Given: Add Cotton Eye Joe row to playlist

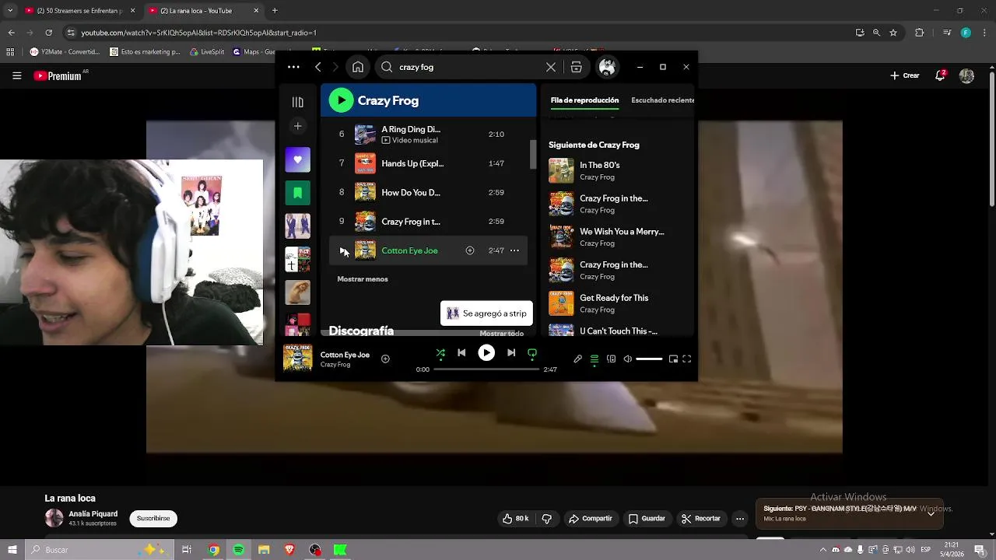Looking at the screenshot, I should pyautogui.click(x=470, y=250).
